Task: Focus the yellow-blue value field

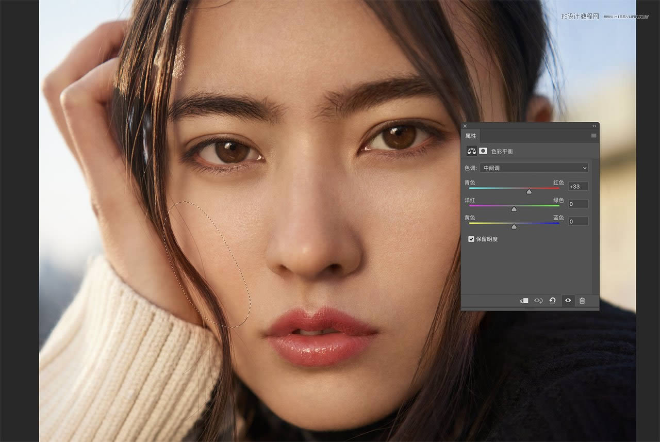Action: pyautogui.click(x=578, y=221)
